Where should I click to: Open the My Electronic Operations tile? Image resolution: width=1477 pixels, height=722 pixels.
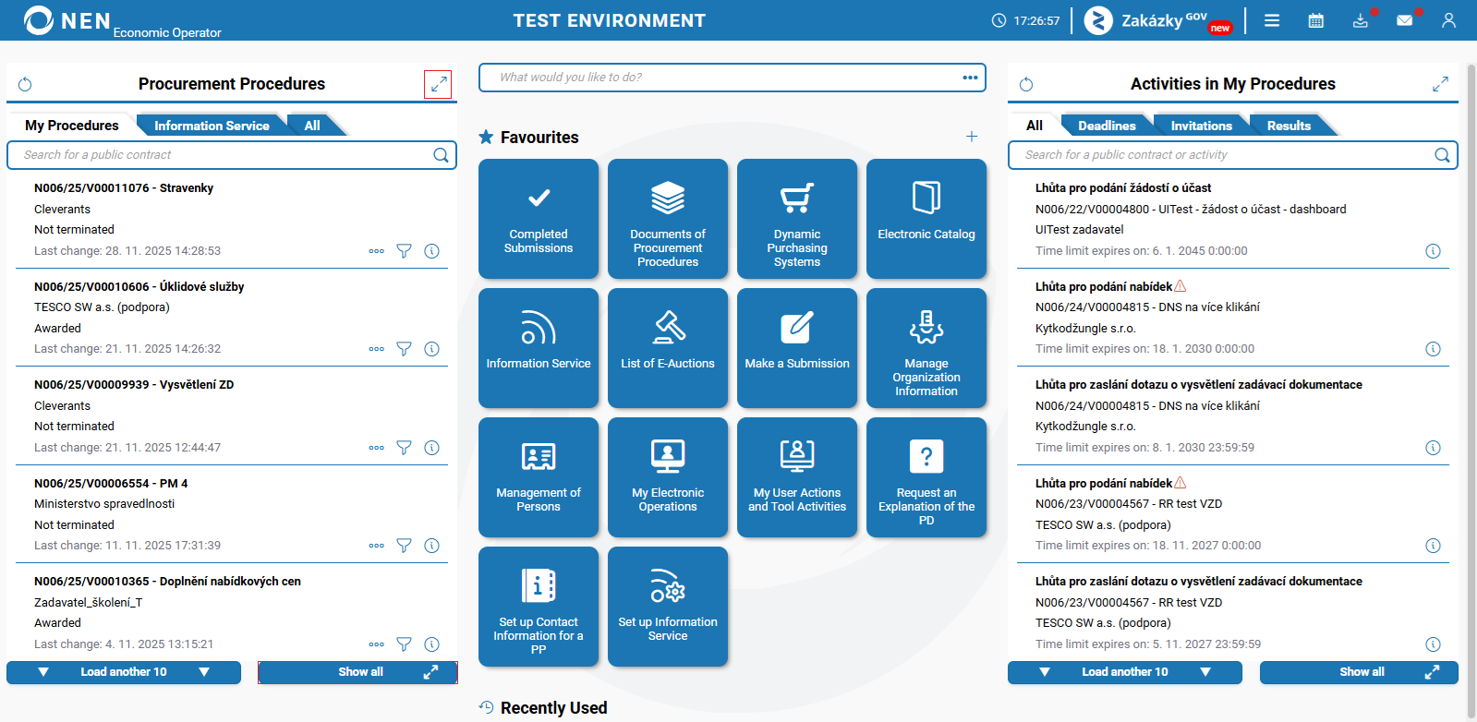[x=668, y=477]
